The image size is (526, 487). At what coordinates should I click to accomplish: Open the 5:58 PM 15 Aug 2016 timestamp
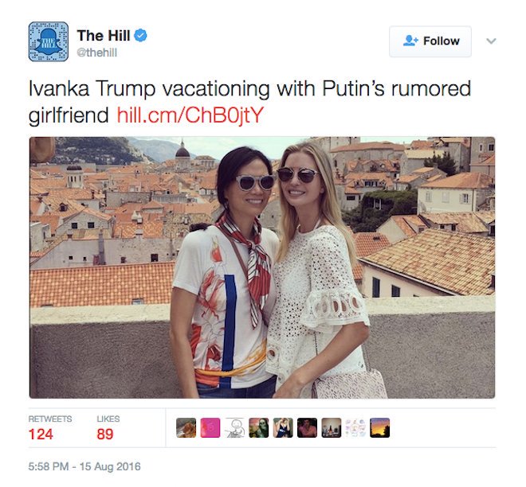pos(84,466)
